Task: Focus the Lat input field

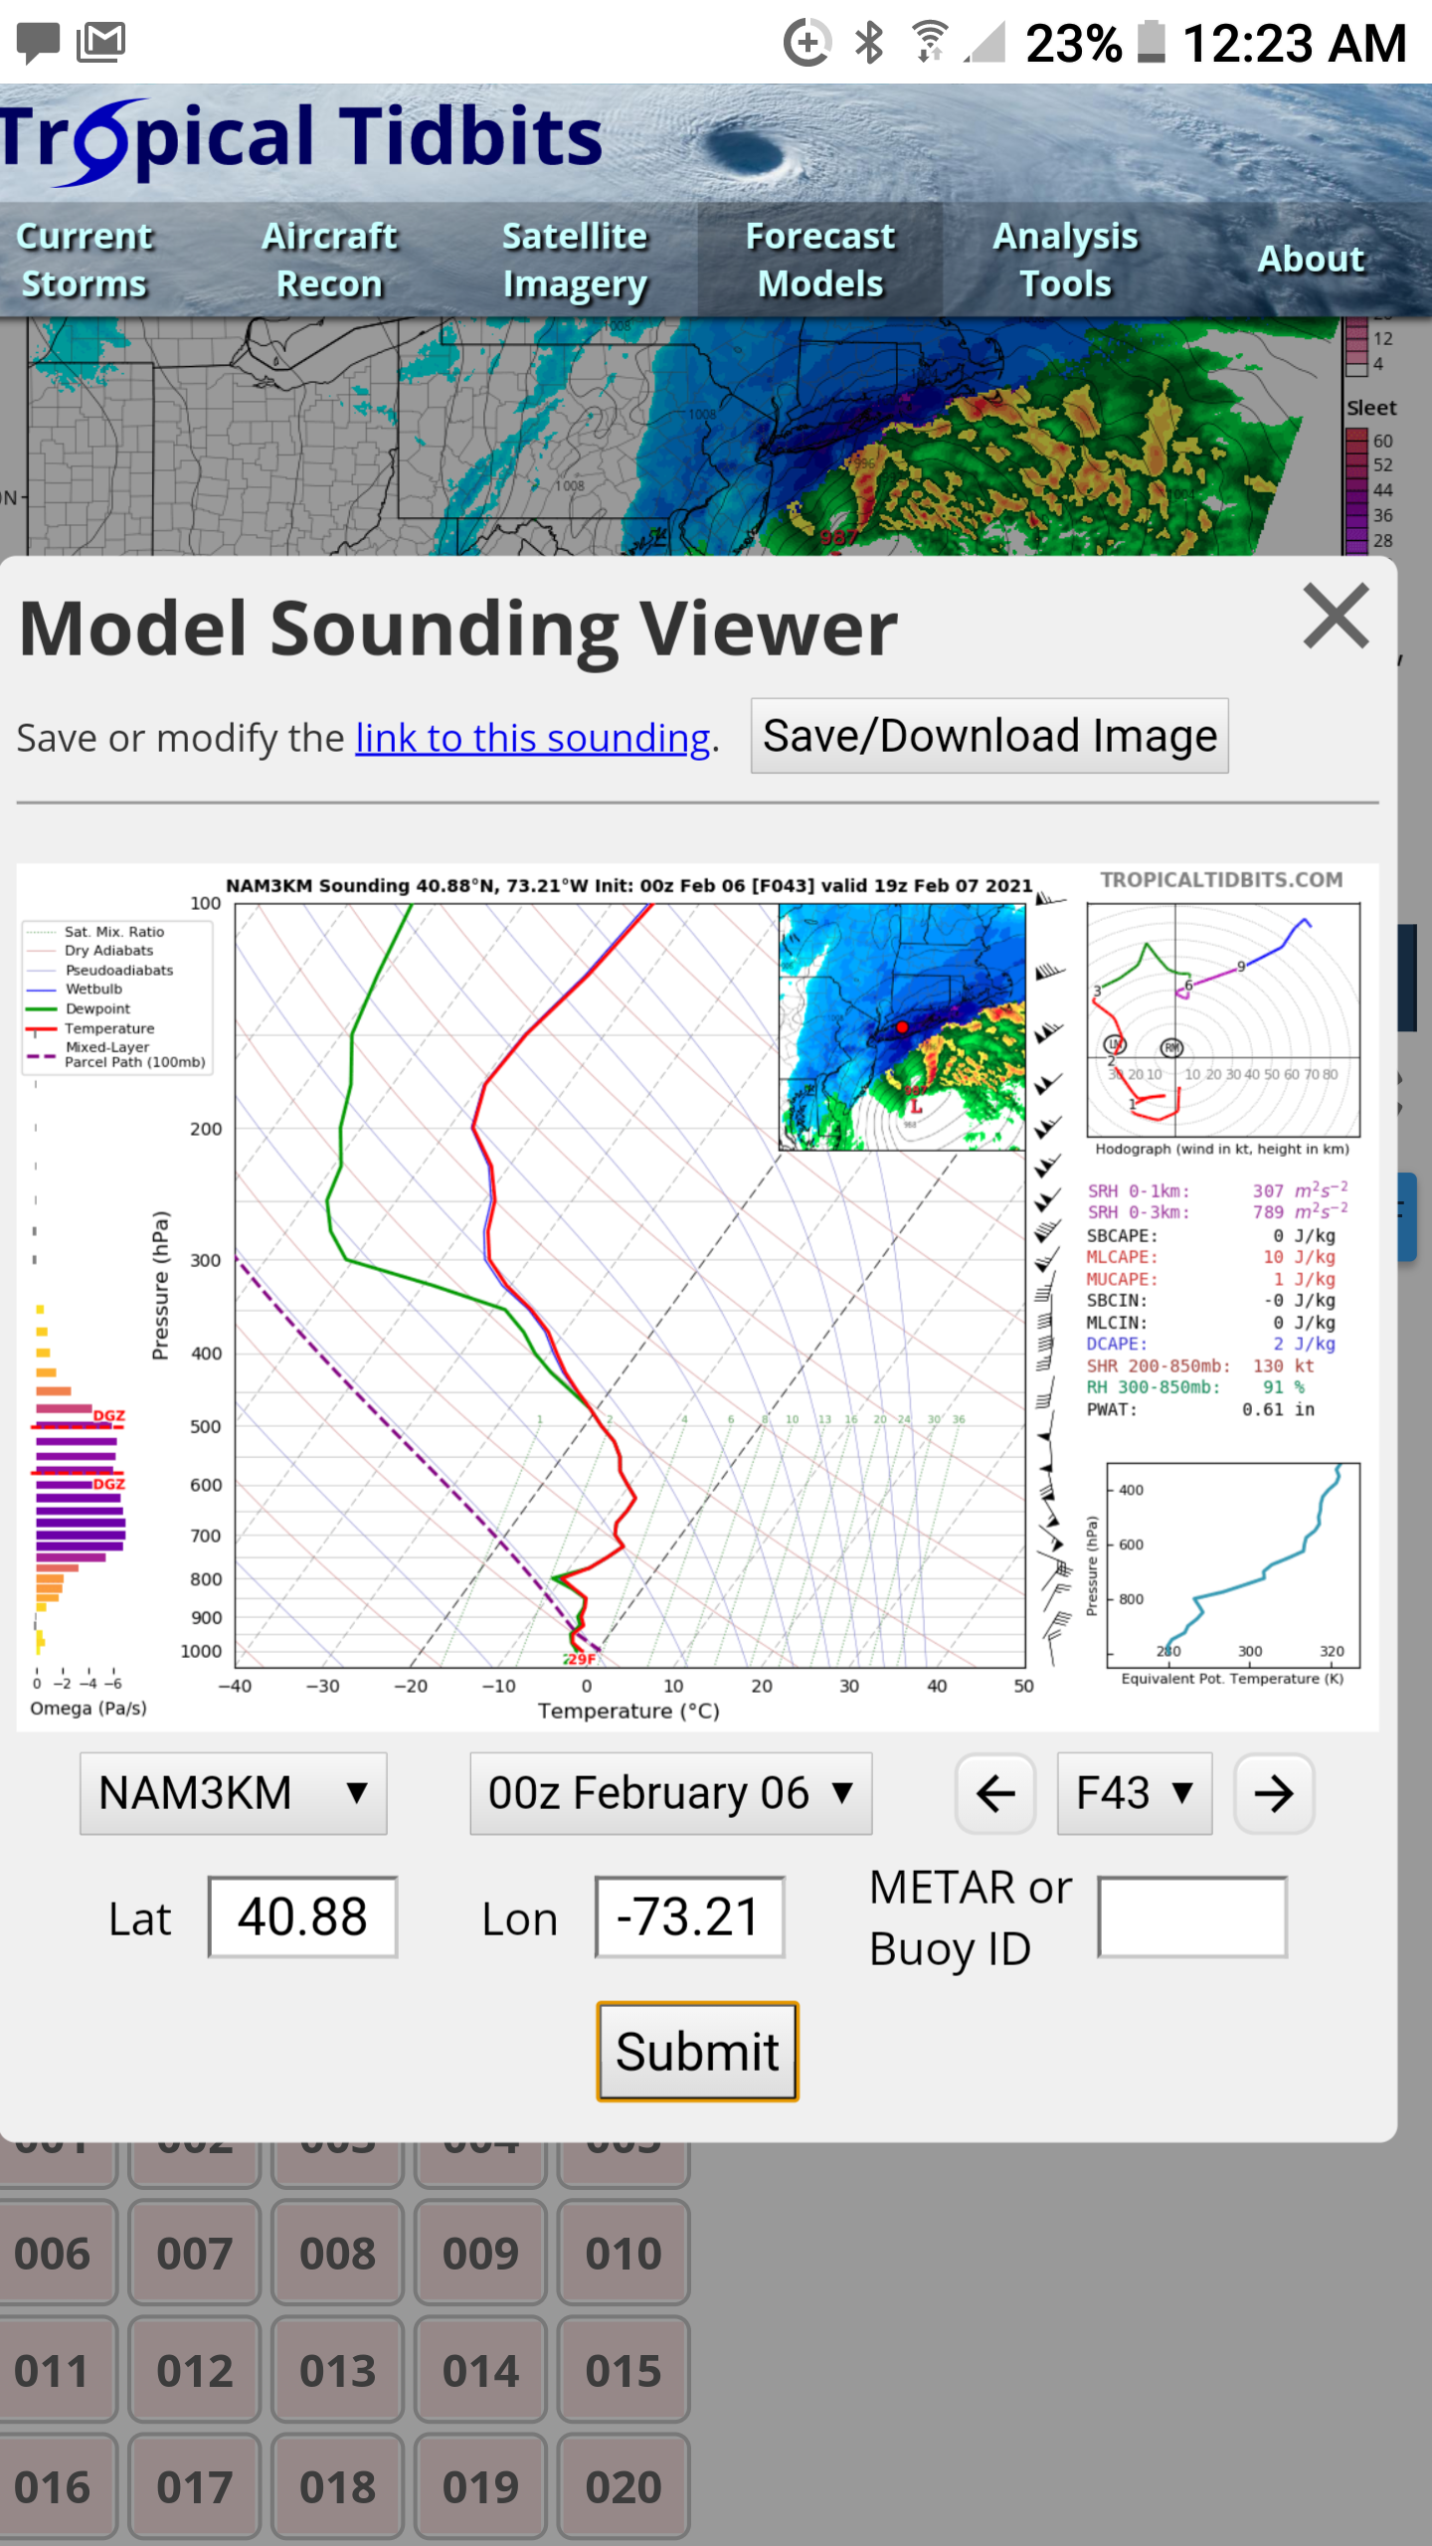Action: click(302, 1916)
